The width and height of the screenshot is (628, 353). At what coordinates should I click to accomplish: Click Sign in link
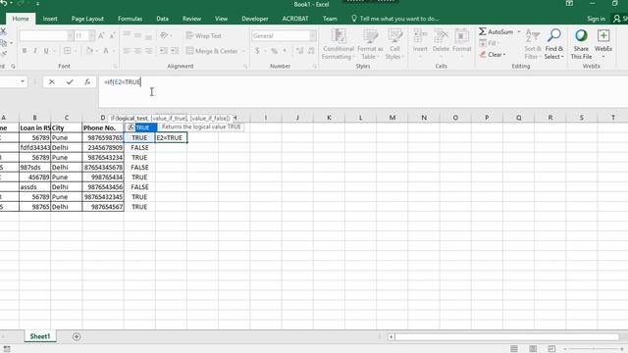pos(596,19)
